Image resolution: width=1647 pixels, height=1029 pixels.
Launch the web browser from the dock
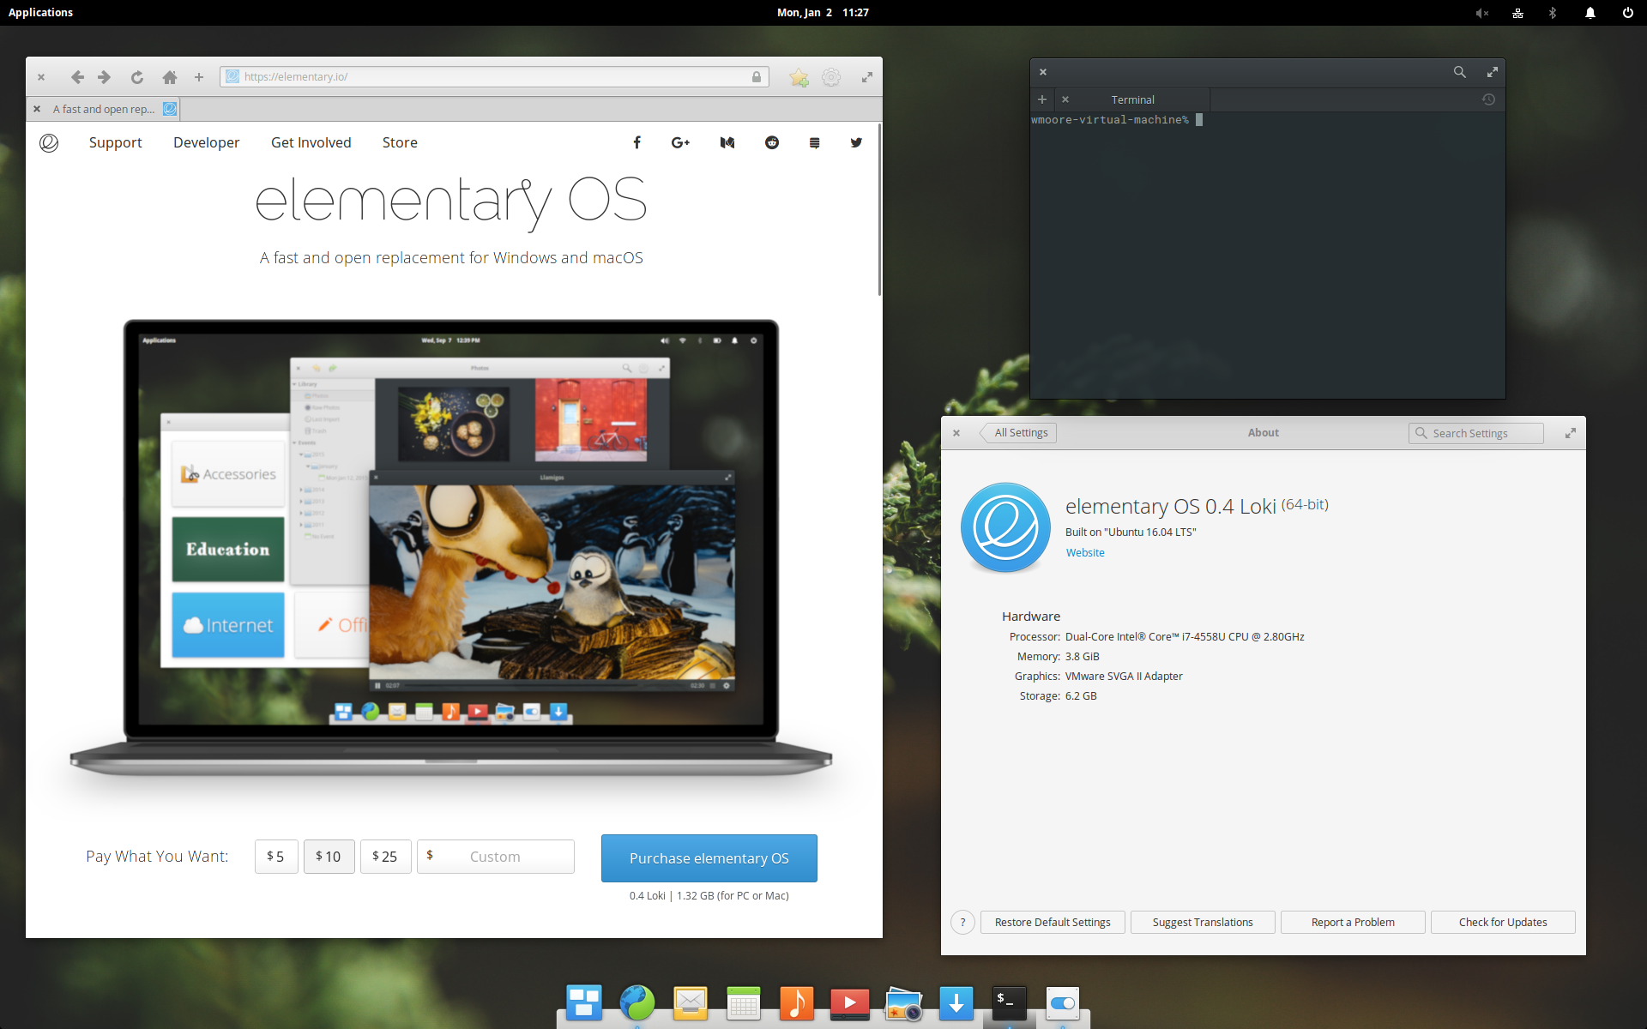(637, 1002)
